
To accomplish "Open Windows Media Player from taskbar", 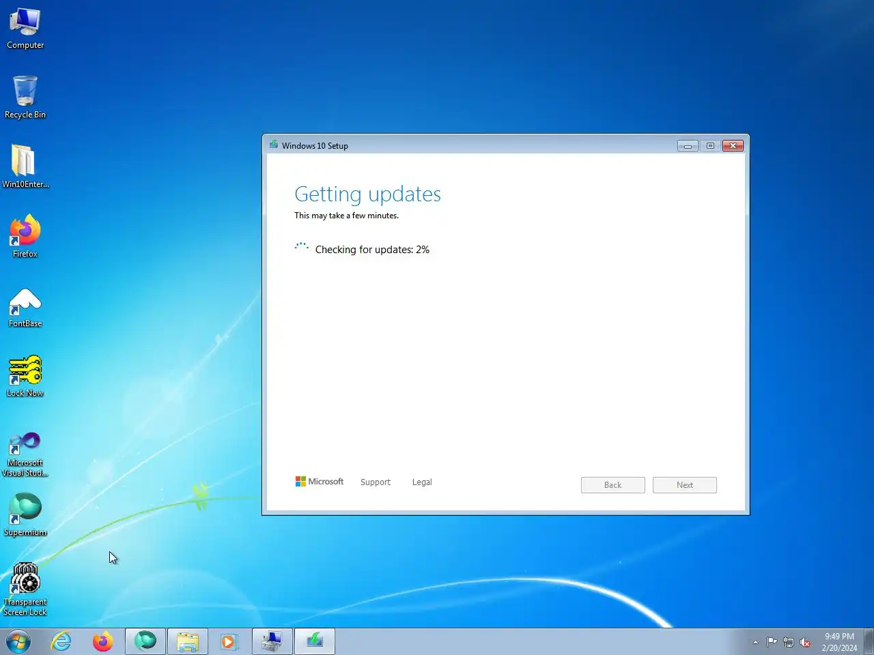I will pyautogui.click(x=229, y=642).
